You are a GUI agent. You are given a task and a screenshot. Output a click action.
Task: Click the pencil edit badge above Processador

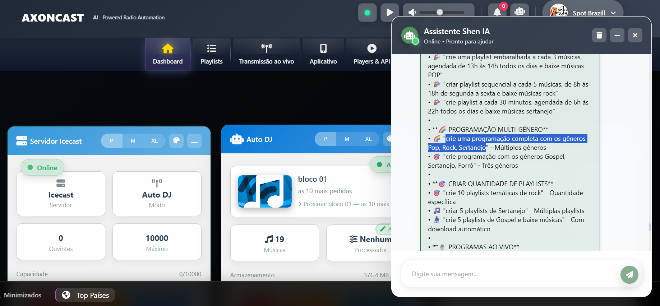tap(384, 229)
